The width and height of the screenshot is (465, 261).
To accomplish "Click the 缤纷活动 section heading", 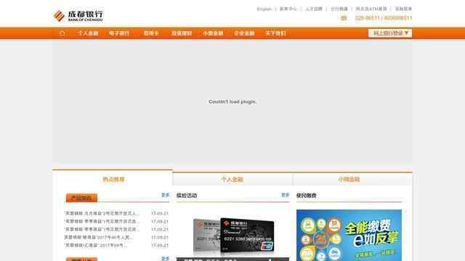I will [187, 195].
